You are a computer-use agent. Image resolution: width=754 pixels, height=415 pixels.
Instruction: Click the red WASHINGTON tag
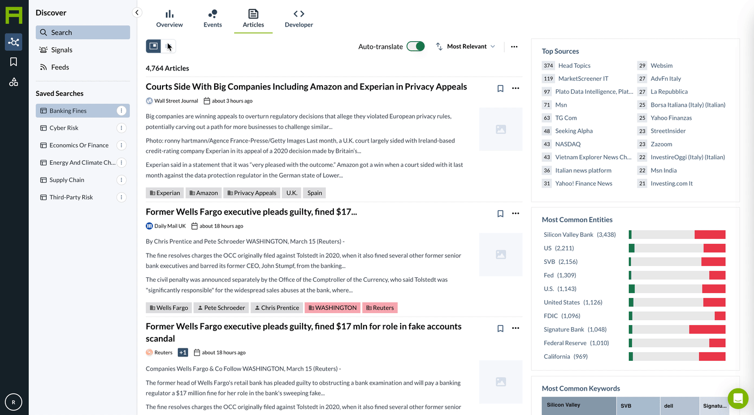(x=332, y=308)
